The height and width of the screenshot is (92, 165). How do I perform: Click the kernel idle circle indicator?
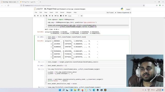(130, 13)
